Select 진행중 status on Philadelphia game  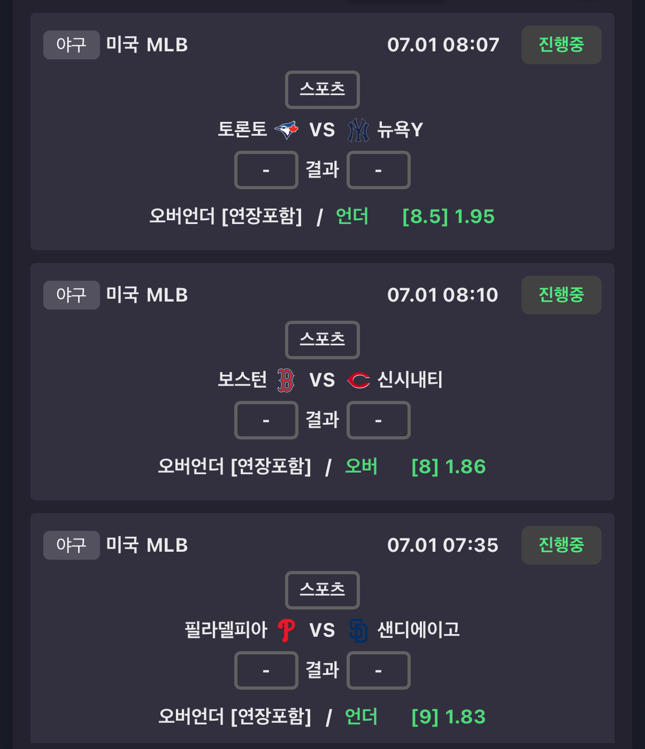click(x=561, y=545)
